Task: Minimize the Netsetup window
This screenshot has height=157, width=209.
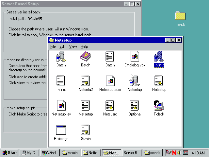Action: point(168,40)
